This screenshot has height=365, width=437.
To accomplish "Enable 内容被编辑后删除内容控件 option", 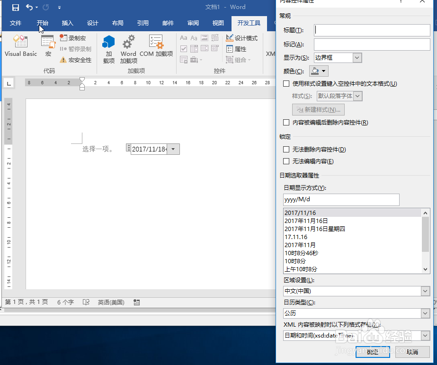I will pos(287,122).
